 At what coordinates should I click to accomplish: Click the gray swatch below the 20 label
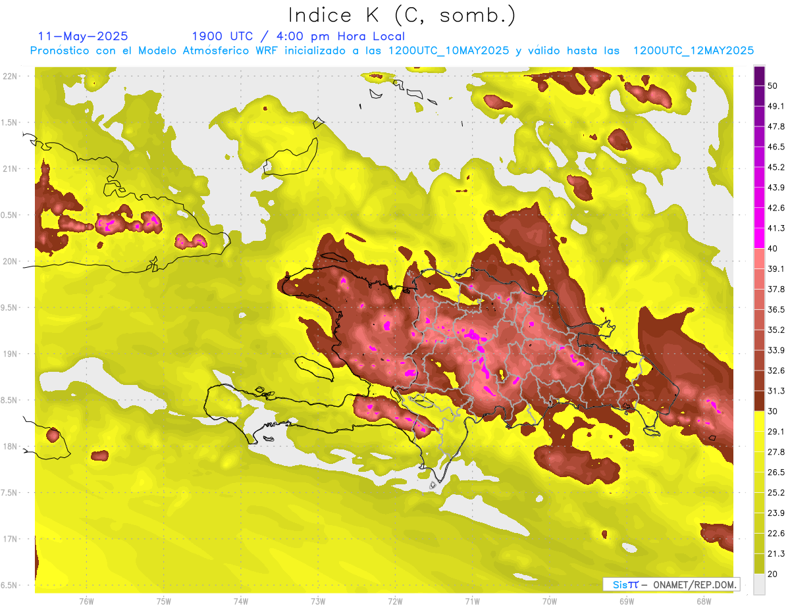point(759,584)
